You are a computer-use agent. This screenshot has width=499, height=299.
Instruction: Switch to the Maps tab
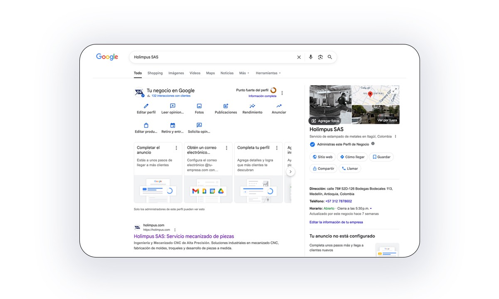click(x=210, y=73)
